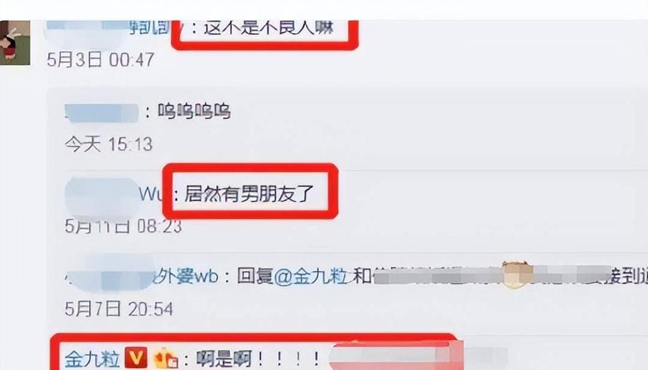Viewport: 648px width, 370px height.
Task: Open the commenter avatar at top left
Action: click(15, 43)
